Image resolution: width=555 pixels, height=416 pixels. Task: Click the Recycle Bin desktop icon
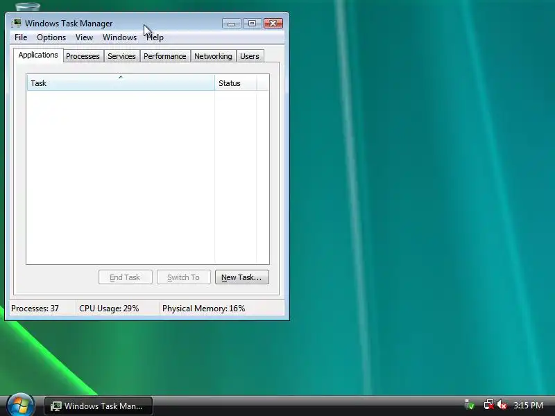(28, 6)
